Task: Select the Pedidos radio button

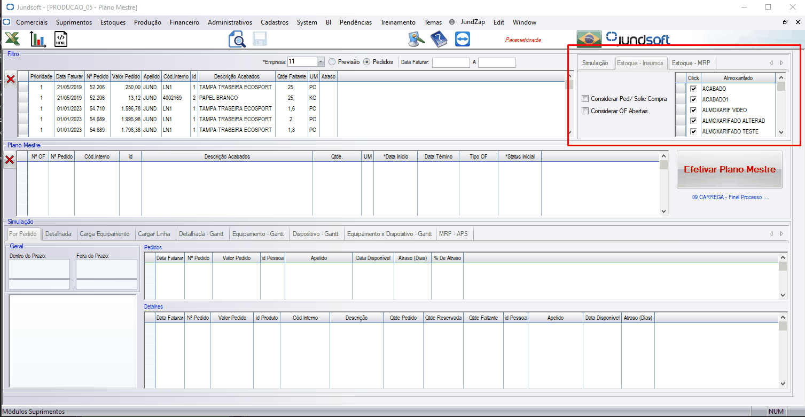Action: click(366, 62)
